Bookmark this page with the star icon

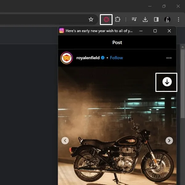(91, 19)
